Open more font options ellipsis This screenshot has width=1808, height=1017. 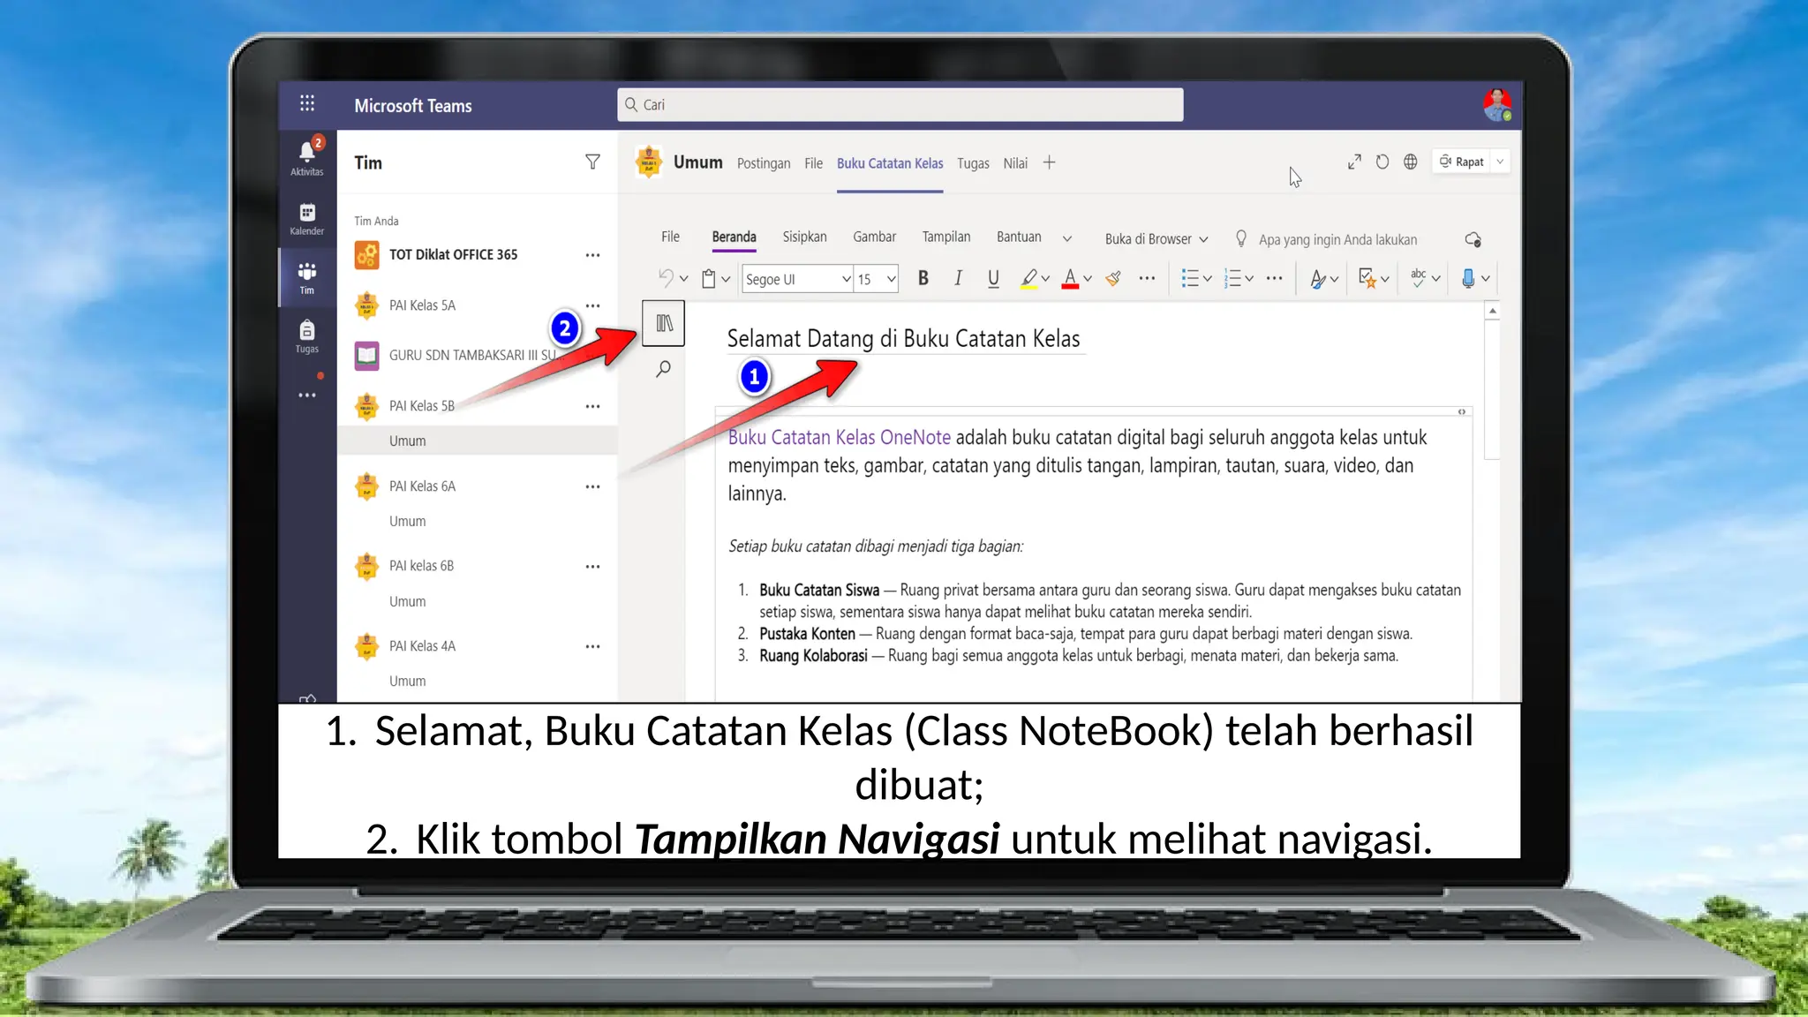pos(1147,278)
